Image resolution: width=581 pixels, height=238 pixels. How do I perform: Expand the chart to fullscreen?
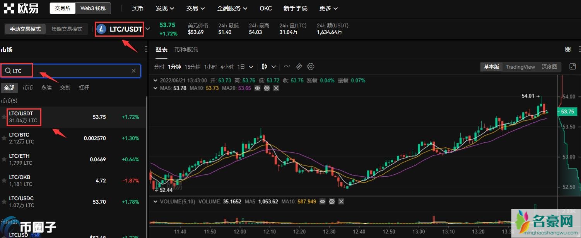coord(572,67)
